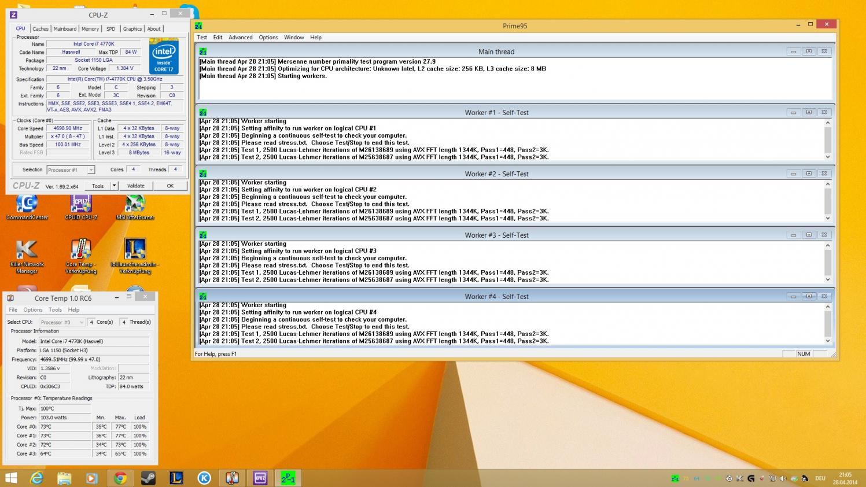Switch to Google Chrome in the taskbar
The image size is (866, 487).
[x=120, y=478]
